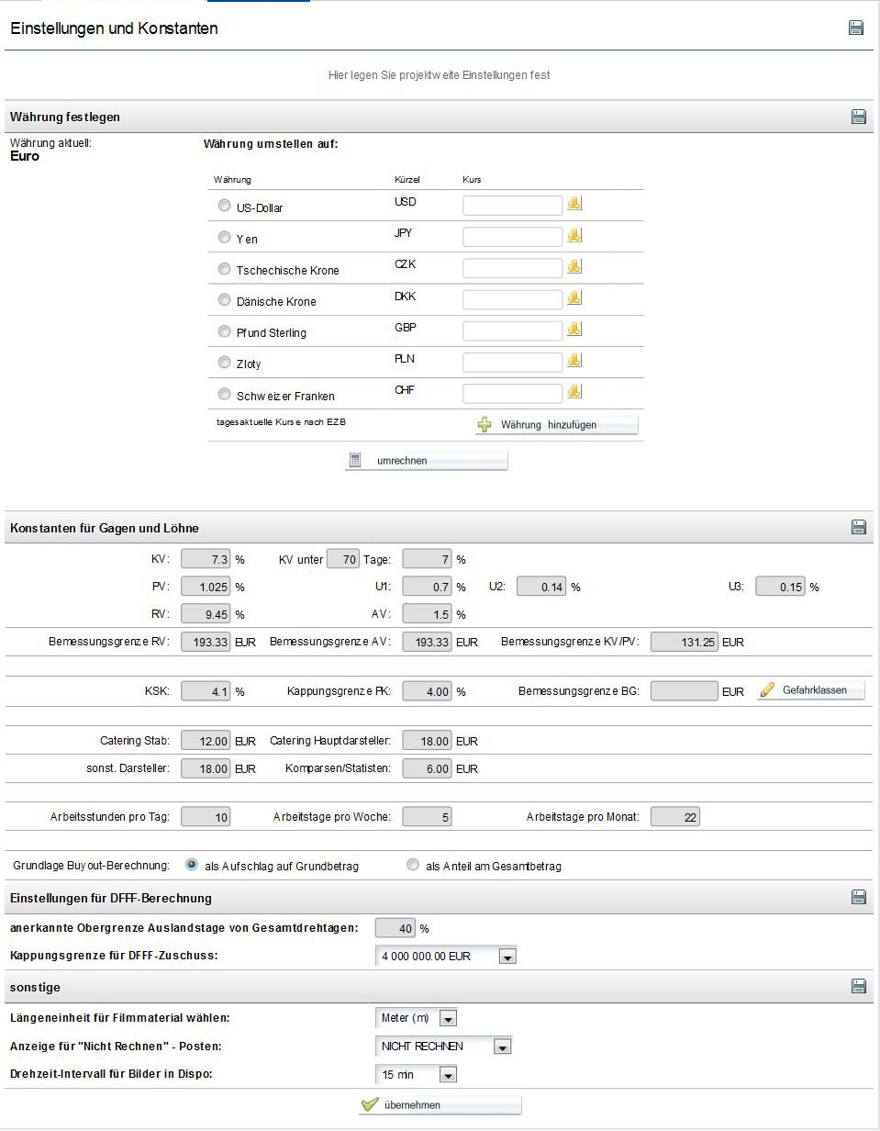880x1131 pixels.
Task: Click the Pfund Sterling Kurs input field
Action: (512, 331)
